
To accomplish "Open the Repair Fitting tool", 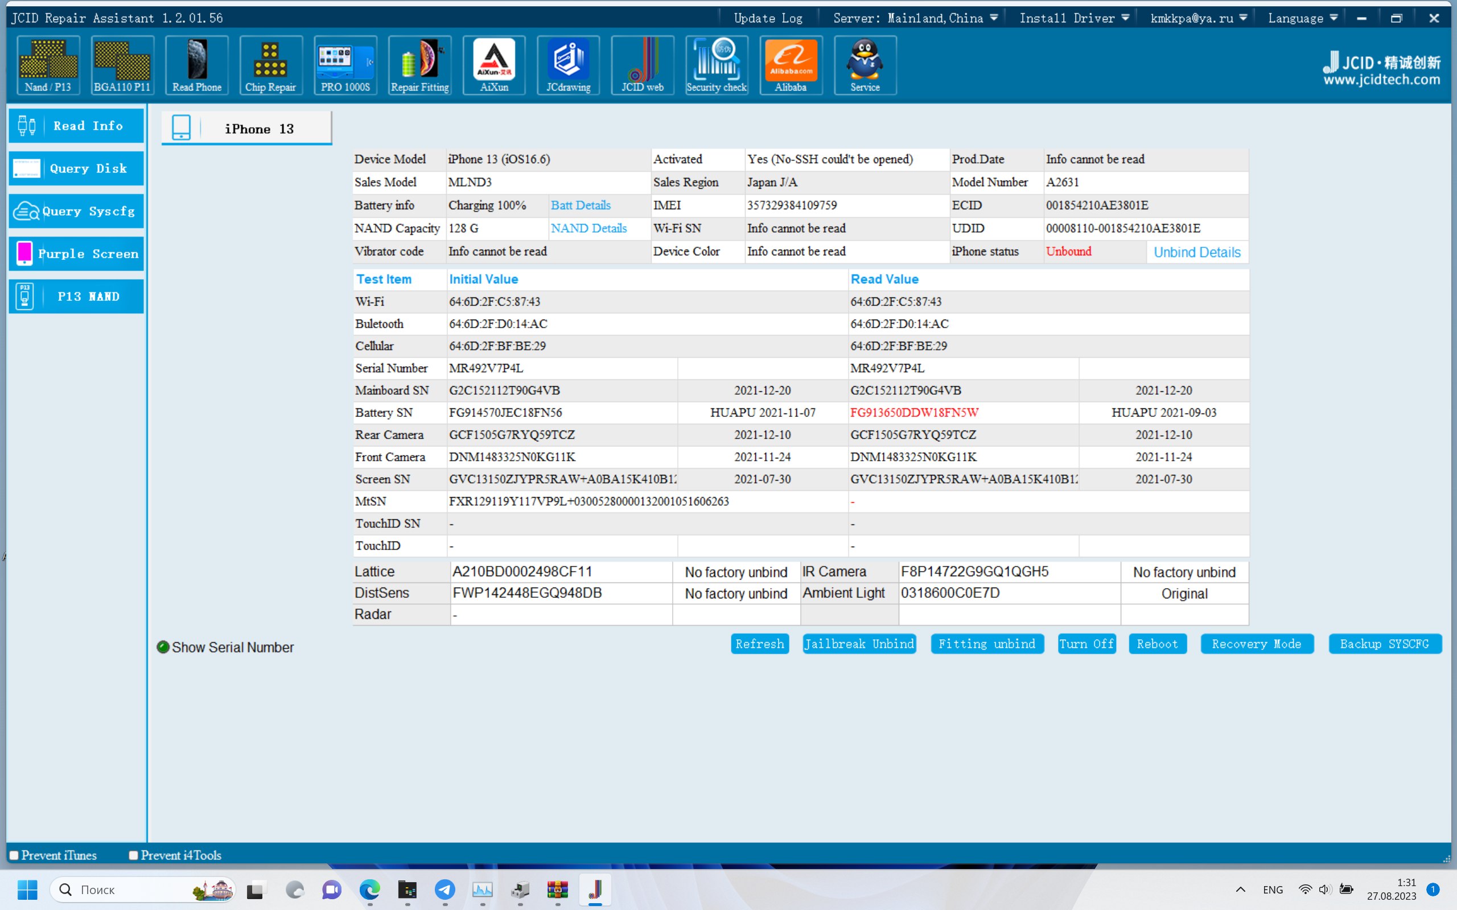I will point(419,65).
